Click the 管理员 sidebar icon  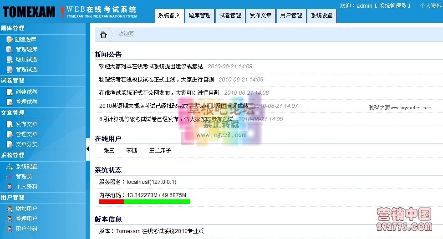(x=10, y=177)
